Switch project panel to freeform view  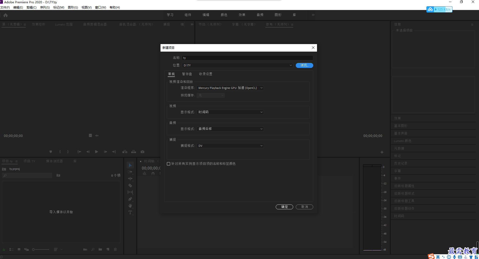(x=27, y=249)
